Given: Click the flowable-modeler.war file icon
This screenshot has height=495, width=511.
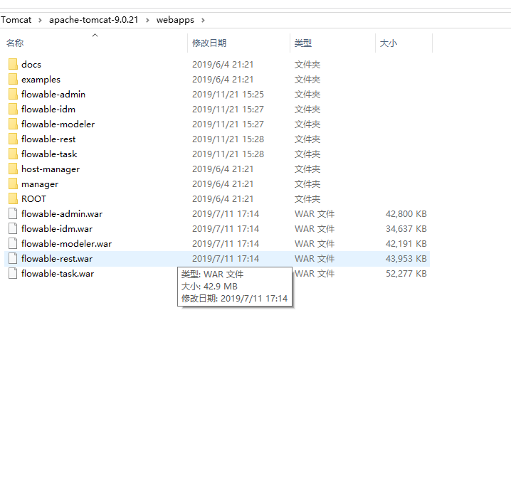Looking at the screenshot, I should click(x=13, y=244).
